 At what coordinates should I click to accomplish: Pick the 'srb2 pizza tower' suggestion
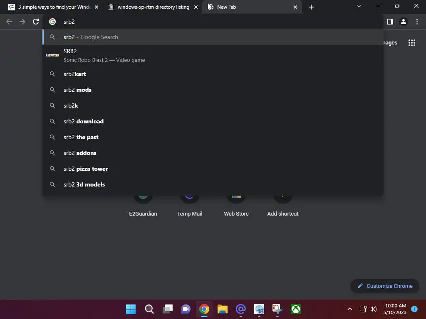(x=213, y=169)
